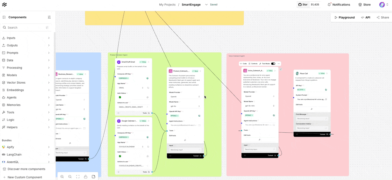Run the Gmail Draft Email component
The height and width of the screenshot is (180, 392).
pyautogui.click(x=149, y=62)
